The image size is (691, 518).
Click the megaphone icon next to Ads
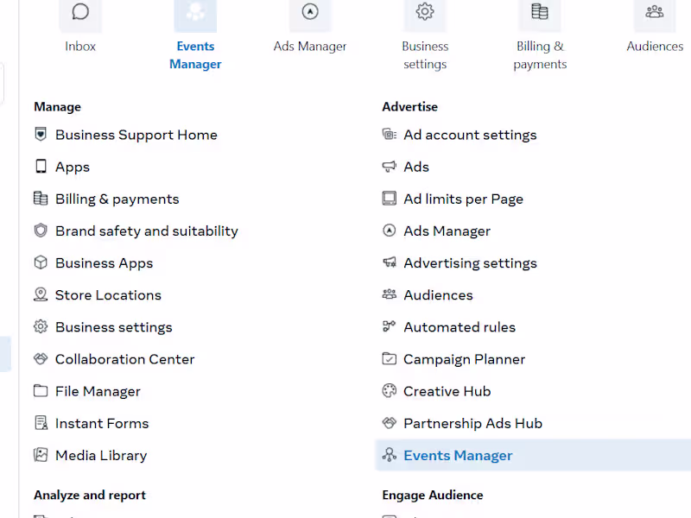coord(388,167)
